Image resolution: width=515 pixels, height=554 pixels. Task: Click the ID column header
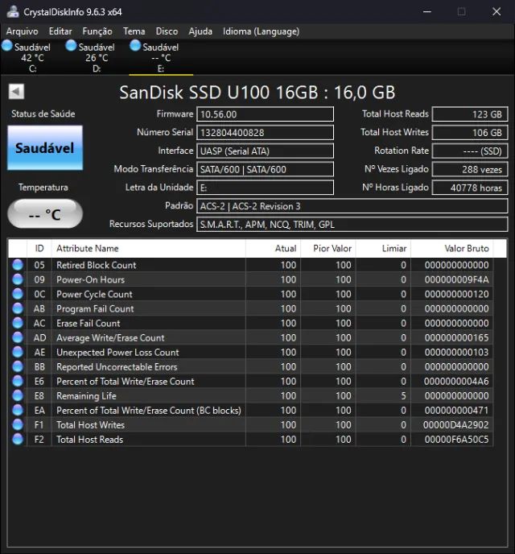(x=39, y=248)
